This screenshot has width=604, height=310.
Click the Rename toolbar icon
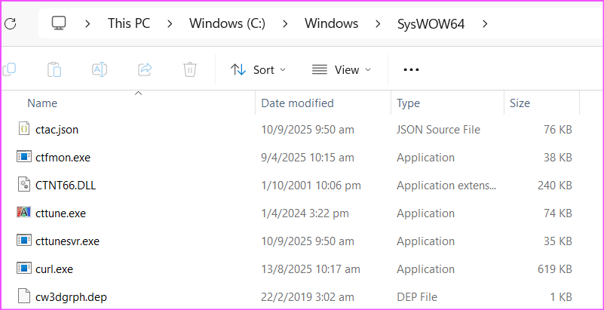tap(100, 69)
